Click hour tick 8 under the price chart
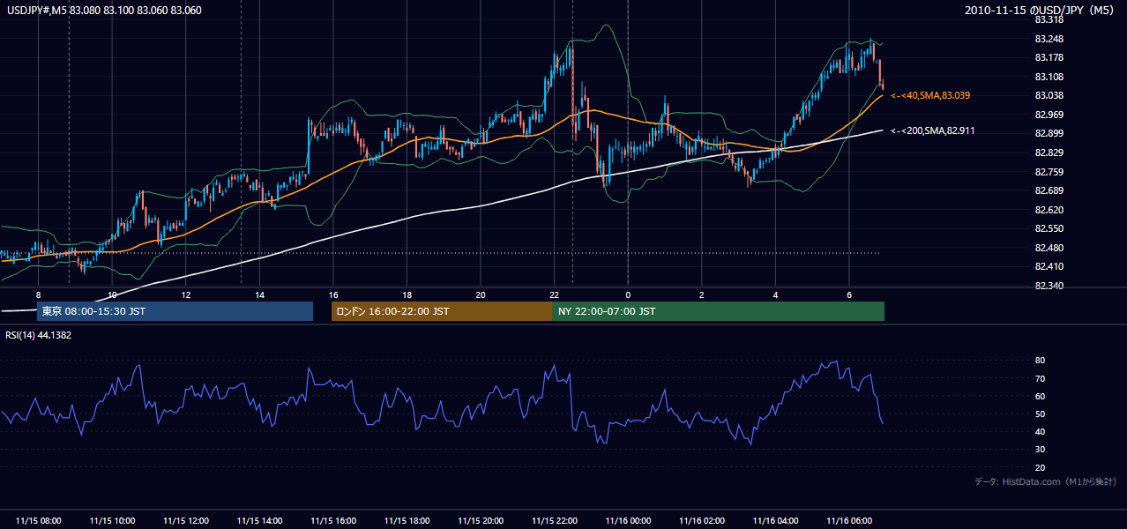 click(38, 294)
